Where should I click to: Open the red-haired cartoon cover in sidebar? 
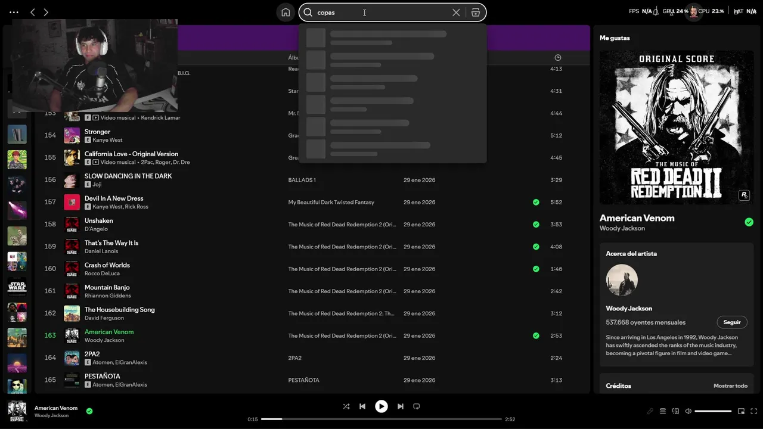coord(17,160)
